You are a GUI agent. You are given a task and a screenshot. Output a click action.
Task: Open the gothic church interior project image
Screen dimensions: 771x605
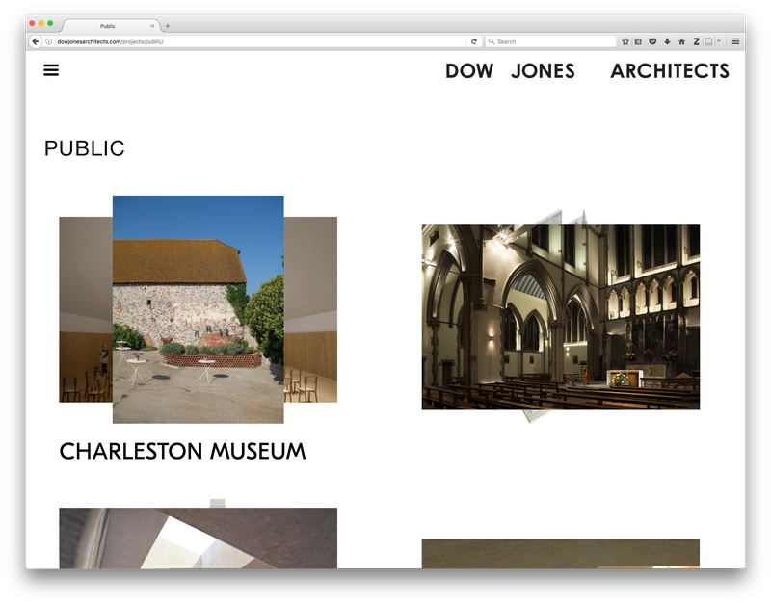click(561, 317)
